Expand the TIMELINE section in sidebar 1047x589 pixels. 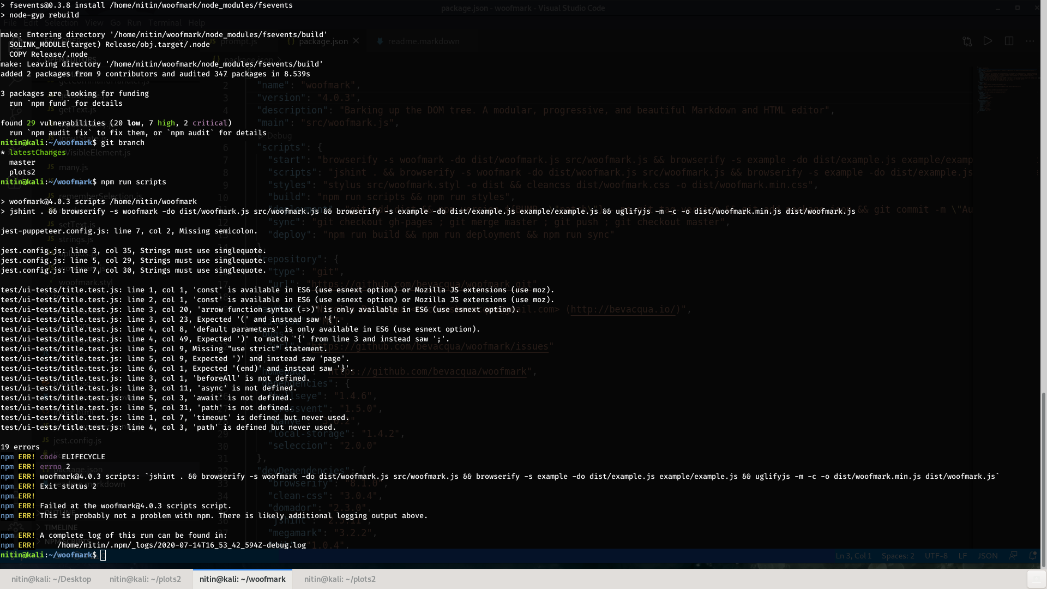point(61,527)
